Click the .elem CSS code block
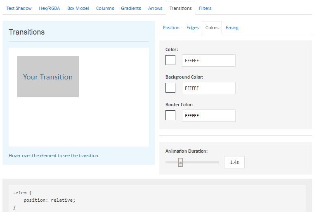Image resolution: width=314 pixels, height=212 pixels. (x=157, y=198)
